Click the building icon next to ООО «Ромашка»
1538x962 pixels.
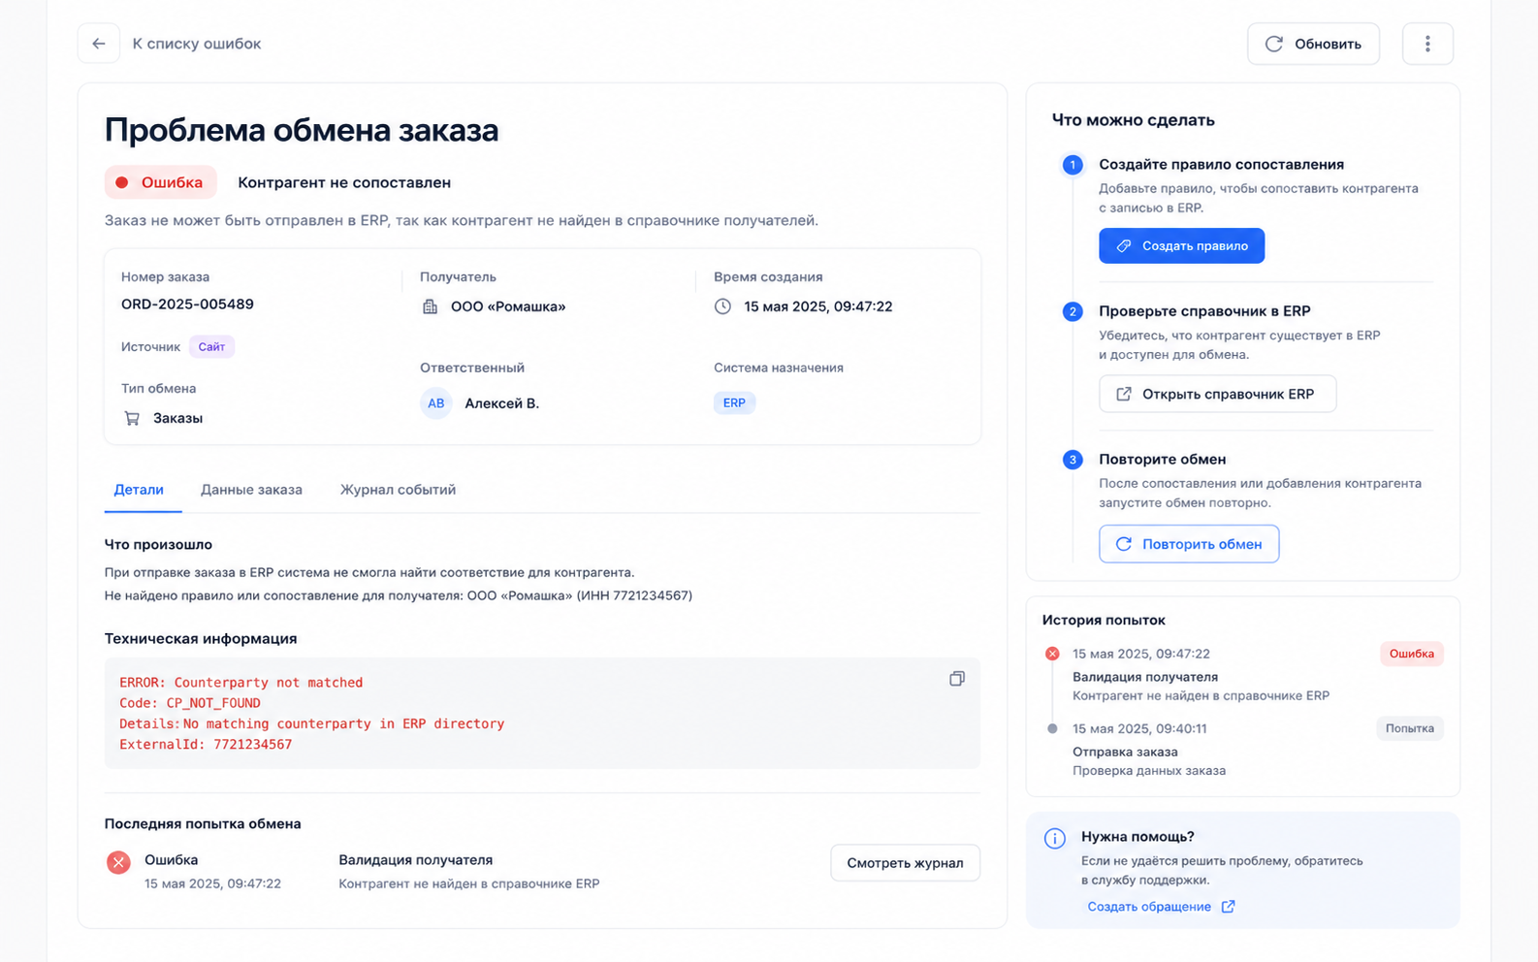[431, 306]
